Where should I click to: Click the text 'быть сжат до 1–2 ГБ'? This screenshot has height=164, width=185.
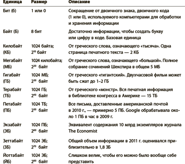point(88,81)
